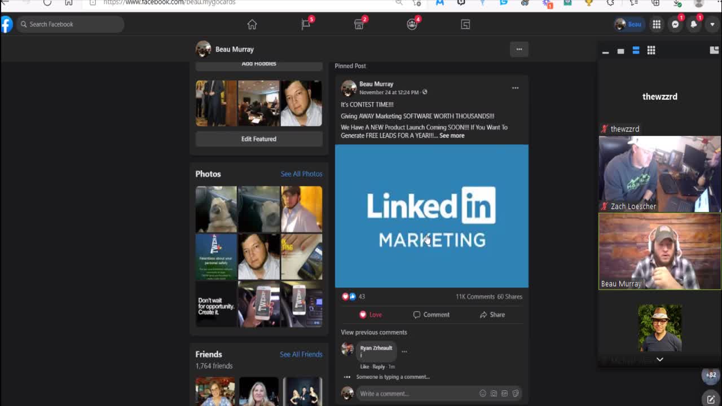Click the Search Facebook field
Image resolution: width=722 pixels, height=406 pixels.
[71, 24]
